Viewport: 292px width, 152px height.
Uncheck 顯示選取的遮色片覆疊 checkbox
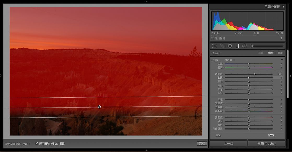(37, 143)
